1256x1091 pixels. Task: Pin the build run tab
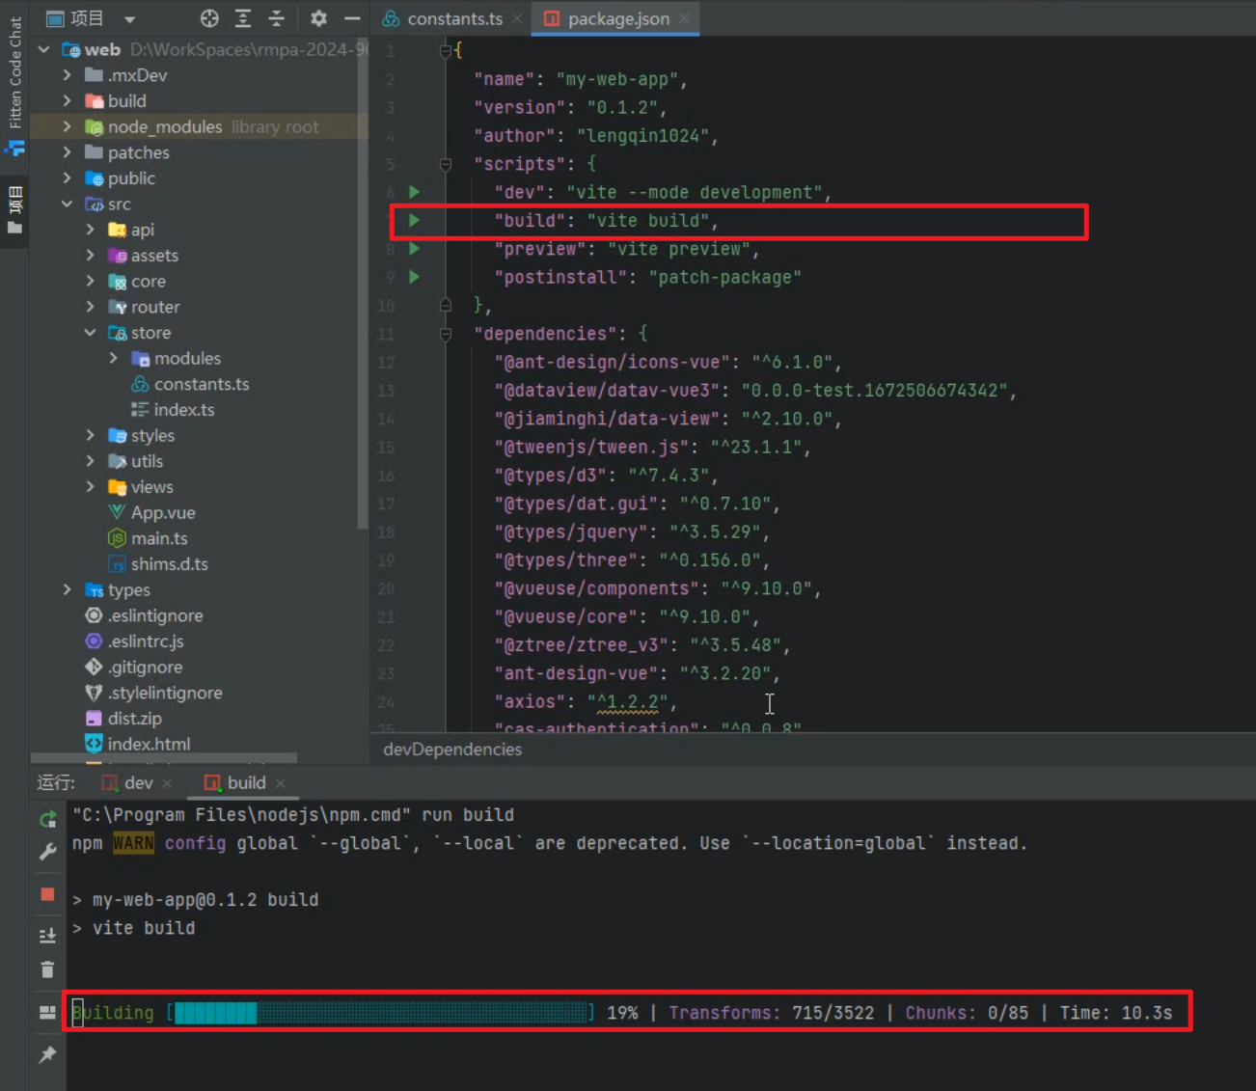47,1054
